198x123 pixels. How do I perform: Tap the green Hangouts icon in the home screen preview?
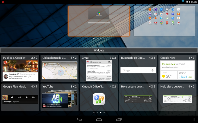[x=173, y=23]
